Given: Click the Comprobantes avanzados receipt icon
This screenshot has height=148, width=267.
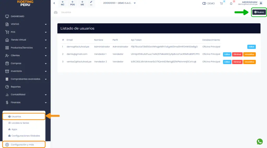Looking at the screenshot, I should tap(7, 79).
